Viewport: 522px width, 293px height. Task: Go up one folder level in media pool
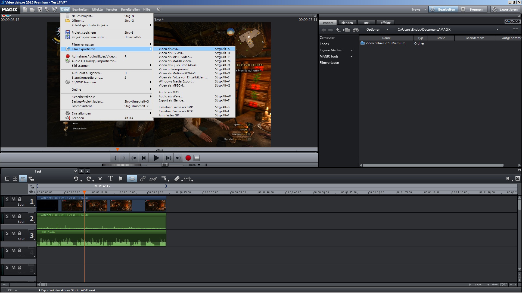(338, 30)
